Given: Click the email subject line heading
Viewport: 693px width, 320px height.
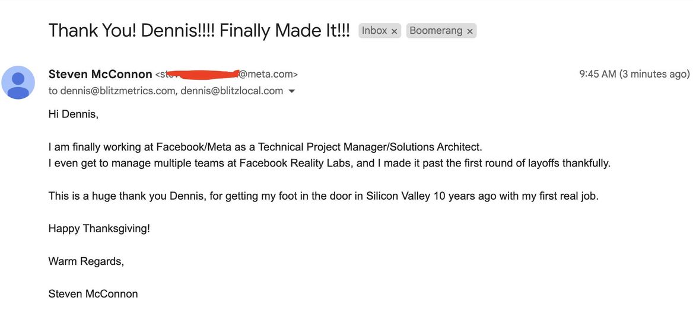Looking at the screenshot, I should click(199, 30).
